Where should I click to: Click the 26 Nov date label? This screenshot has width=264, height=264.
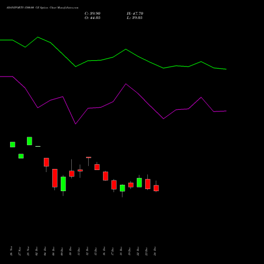(x=11, y=251)
